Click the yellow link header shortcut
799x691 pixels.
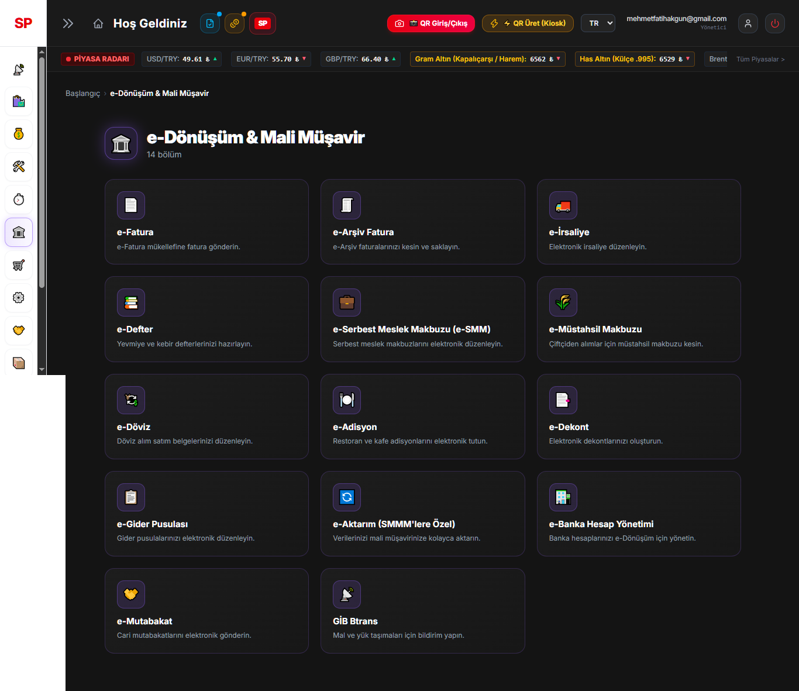click(x=235, y=23)
